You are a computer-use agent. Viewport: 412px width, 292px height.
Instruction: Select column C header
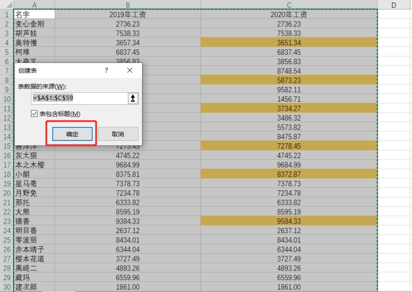[289, 5]
